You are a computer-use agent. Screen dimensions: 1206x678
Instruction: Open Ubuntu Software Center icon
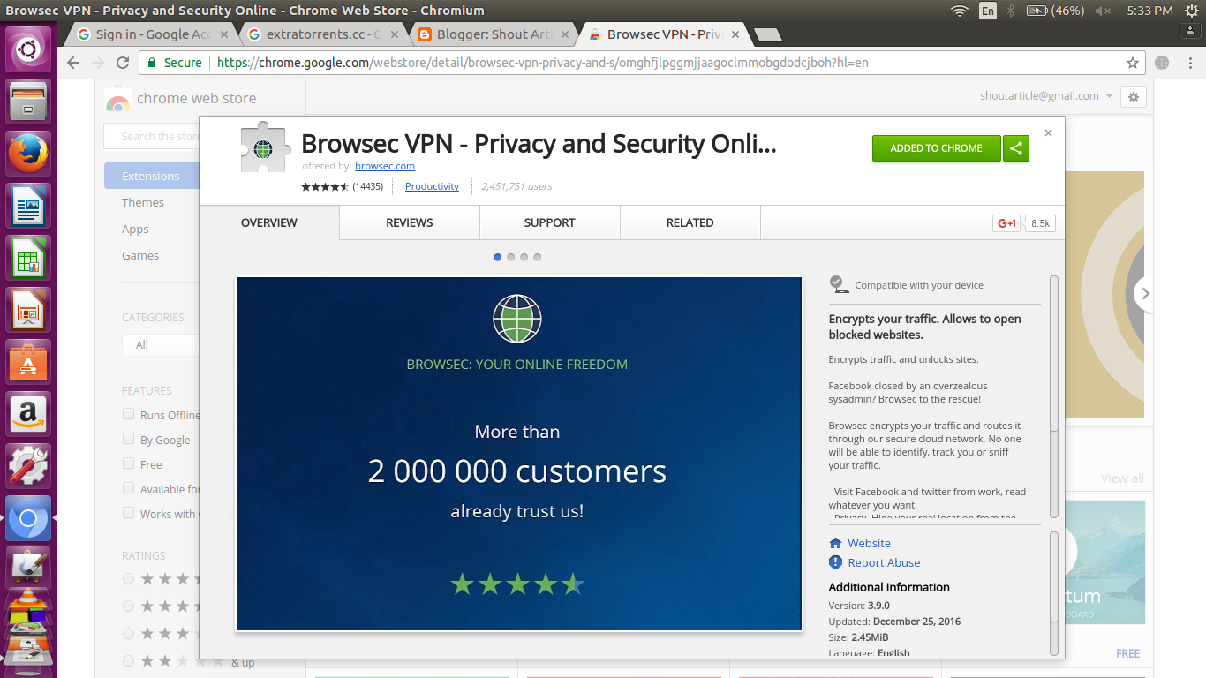tap(29, 362)
